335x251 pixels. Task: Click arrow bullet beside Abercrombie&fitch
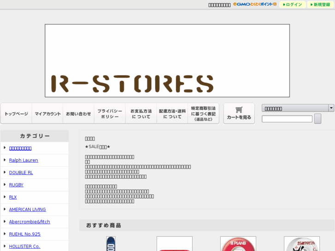pos(5,222)
